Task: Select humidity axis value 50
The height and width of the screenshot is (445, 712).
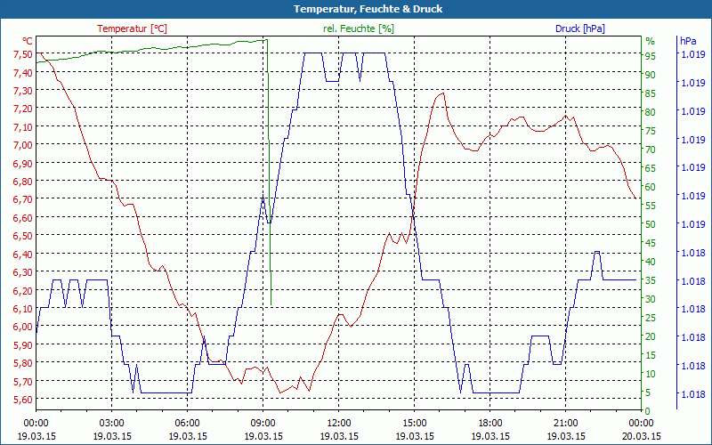Action: tap(651, 224)
